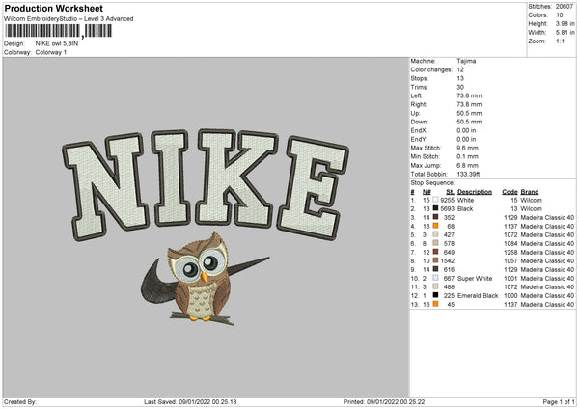Click the Production Worksheet title
This screenshot has width=579, height=409.
point(51,8)
